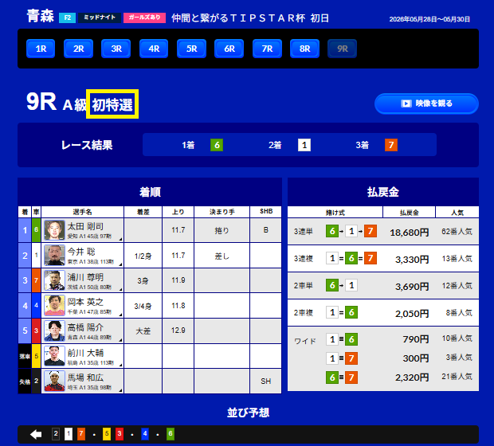Image resolution: width=494 pixels, height=446 pixels.
Task: Open racer 馬場 和広 profile photo
Action: [54, 381]
